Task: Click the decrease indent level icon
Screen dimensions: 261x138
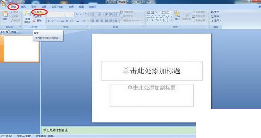Action: pyautogui.click(x=106, y=14)
